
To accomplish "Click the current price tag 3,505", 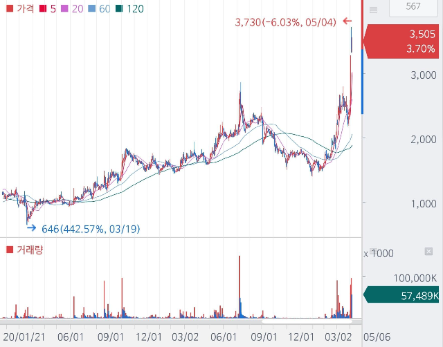I will (401, 41).
